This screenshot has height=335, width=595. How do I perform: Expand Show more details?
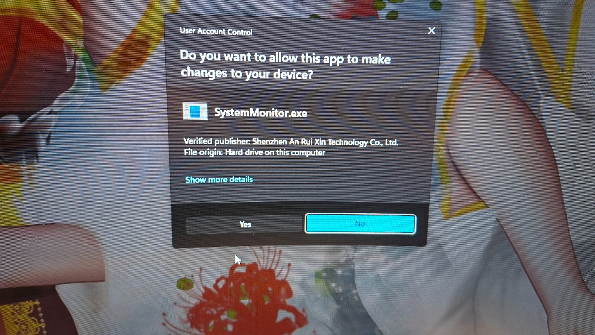tap(219, 180)
